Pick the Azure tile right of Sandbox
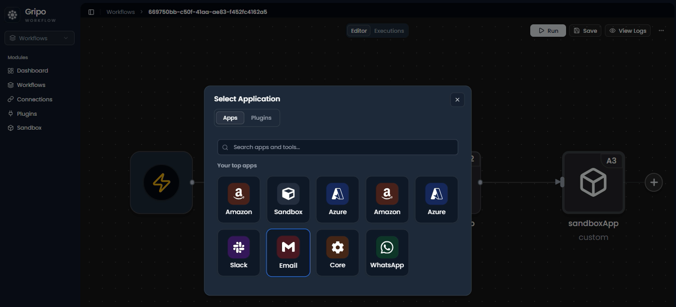The height and width of the screenshot is (307, 676). [338, 199]
